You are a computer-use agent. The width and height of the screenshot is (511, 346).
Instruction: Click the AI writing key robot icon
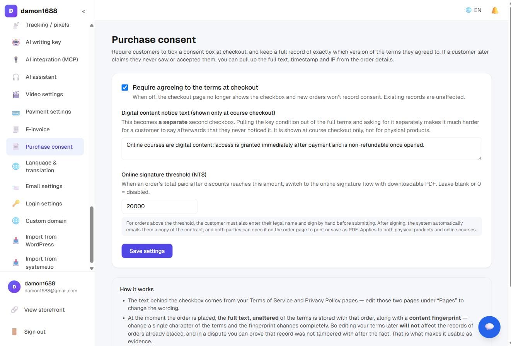coord(16,42)
